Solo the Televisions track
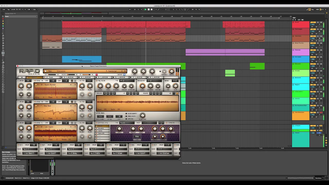The image size is (329, 185). 318,36
